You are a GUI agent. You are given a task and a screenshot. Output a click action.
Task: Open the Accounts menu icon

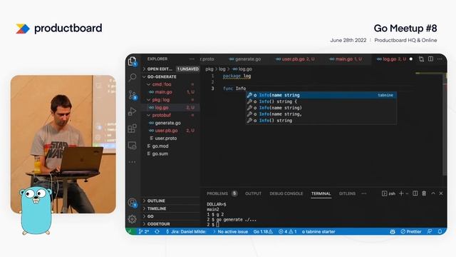point(133,202)
